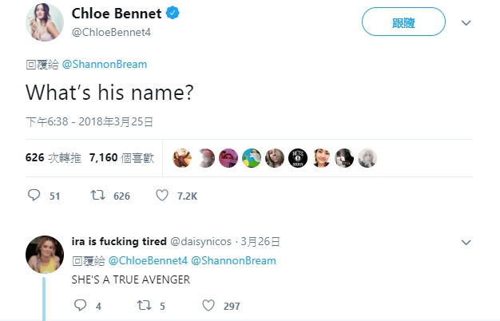Retweet the "SHE'S A TRUE AVENGER" reply
The height and width of the screenshot is (321, 500).
pyautogui.click(x=144, y=305)
